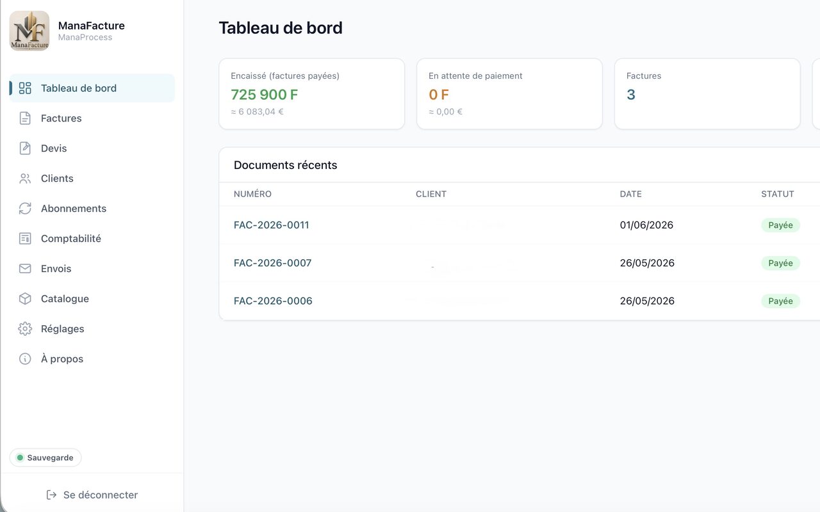Image resolution: width=820 pixels, height=512 pixels.
Task: Open invoice FAC-2026-0011
Action: (x=272, y=225)
